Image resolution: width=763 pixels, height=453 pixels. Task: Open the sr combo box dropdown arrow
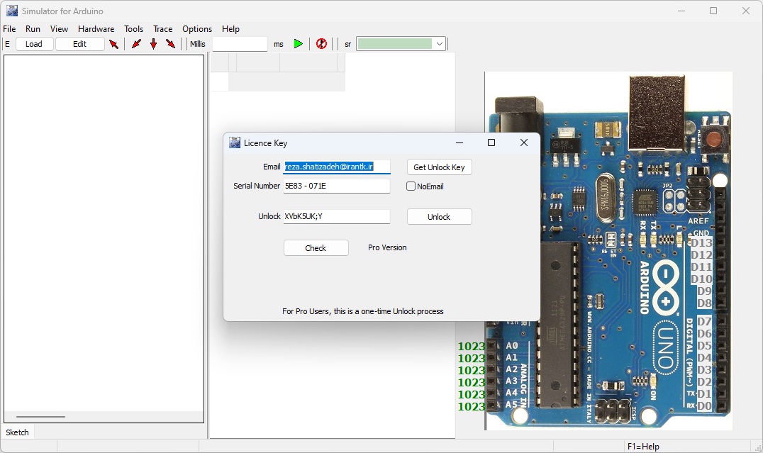[440, 44]
